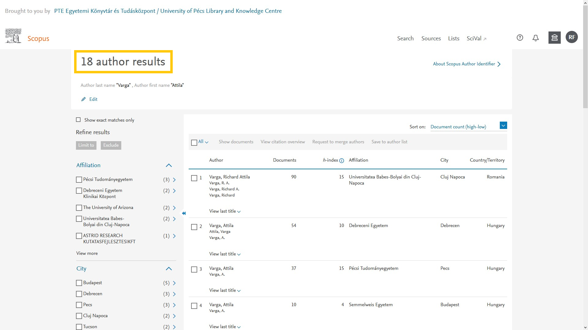Viewport: 588px width, 330px height.
Task: Check the Budapest city checkbox
Action: pyautogui.click(x=79, y=283)
